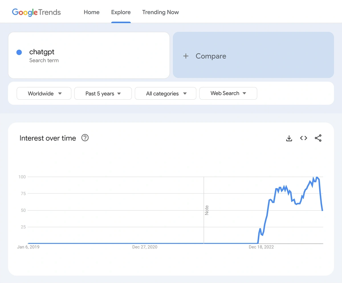Click the Dec 27, 2020 axis label
The width and height of the screenshot is (342, 283).
pyautogui.click(x=145, y=247)
